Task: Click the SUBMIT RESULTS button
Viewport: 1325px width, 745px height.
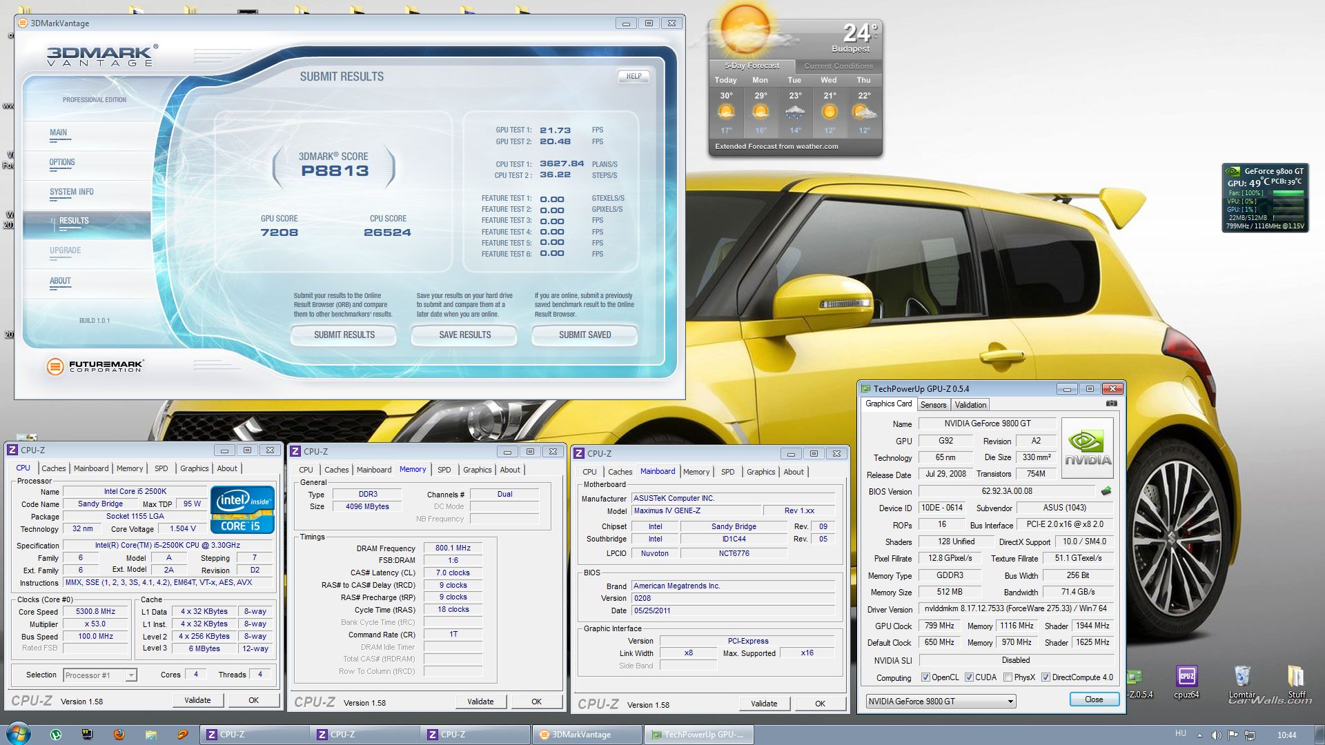Action: click(x=344, y=335)
